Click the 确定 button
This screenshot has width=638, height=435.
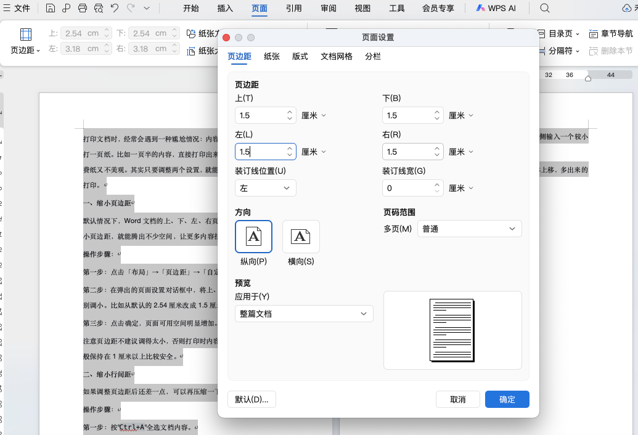[507, 399]
